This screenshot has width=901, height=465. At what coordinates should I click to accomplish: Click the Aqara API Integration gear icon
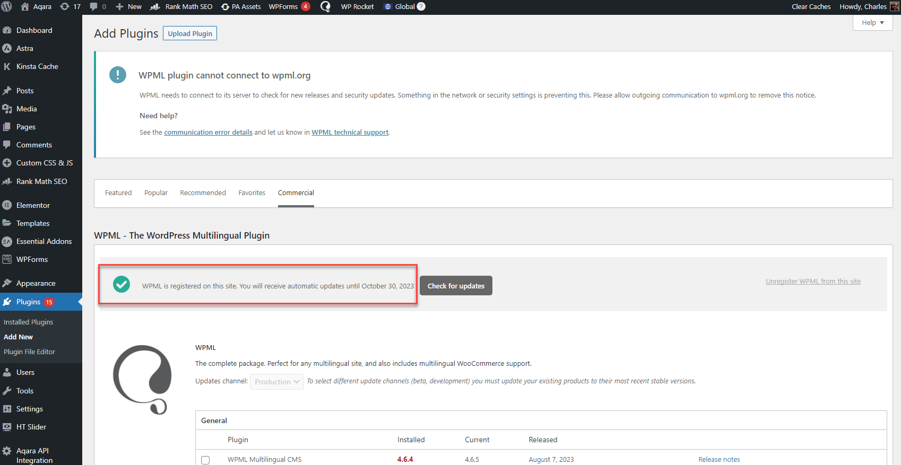click(7, 451)
